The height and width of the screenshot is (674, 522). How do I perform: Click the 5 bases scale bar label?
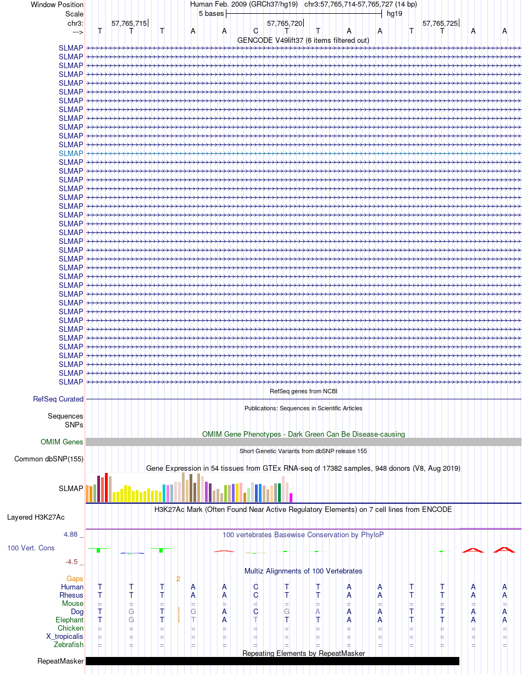point(211,13)
